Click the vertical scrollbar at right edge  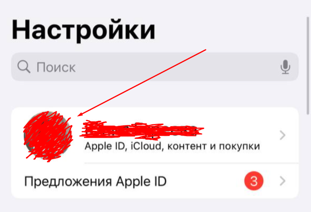click(308, 66)
